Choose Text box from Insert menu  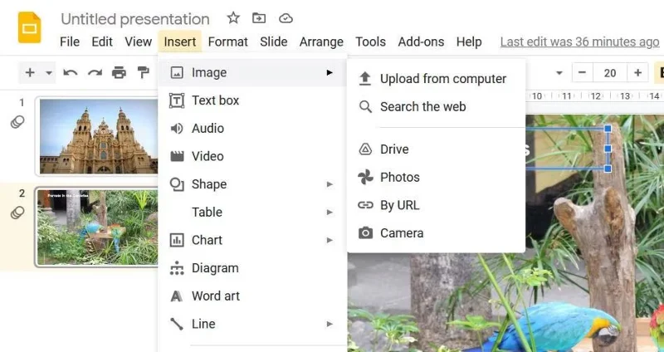tap(253, 100)
